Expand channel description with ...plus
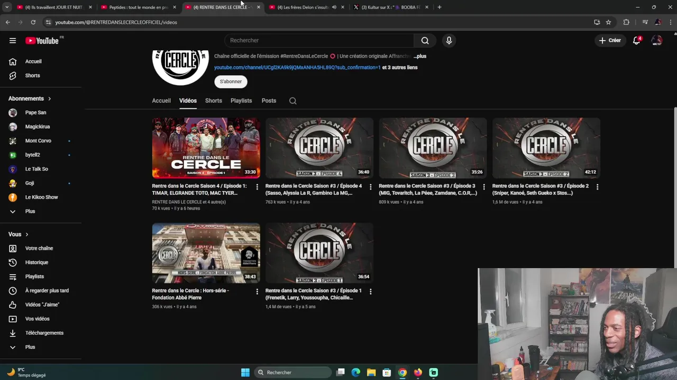This screenshot has height=380, width=677. point(420,56)
